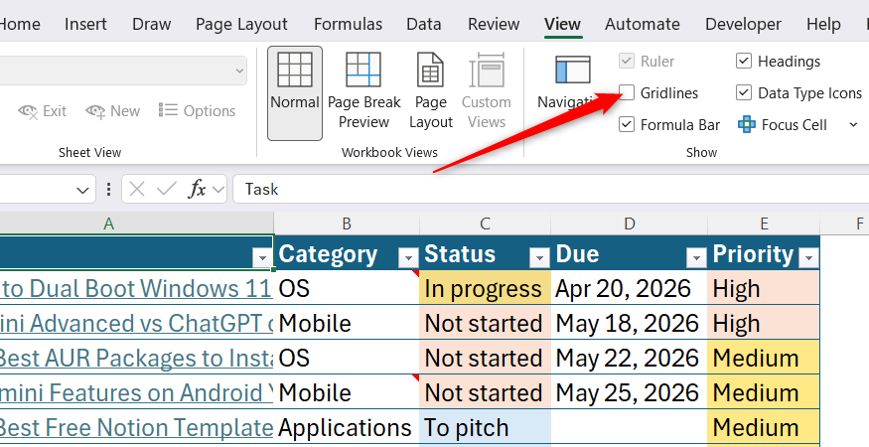Open sheet view Options
Viewport: 869px width, 447px height.
[x=197, y=111]
